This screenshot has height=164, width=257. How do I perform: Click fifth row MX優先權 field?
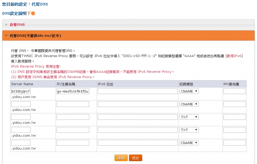coord(235,143)
